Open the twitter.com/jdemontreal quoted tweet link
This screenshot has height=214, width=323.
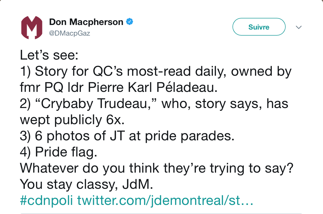165,201
